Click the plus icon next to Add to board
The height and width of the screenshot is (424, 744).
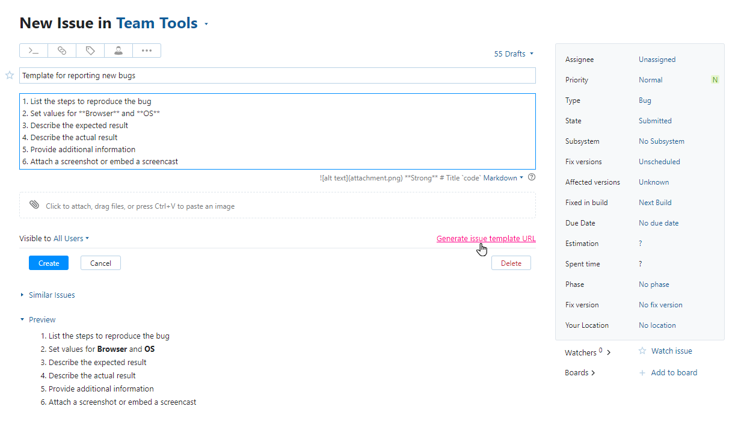pyautogui.click(x=642, y=372)
